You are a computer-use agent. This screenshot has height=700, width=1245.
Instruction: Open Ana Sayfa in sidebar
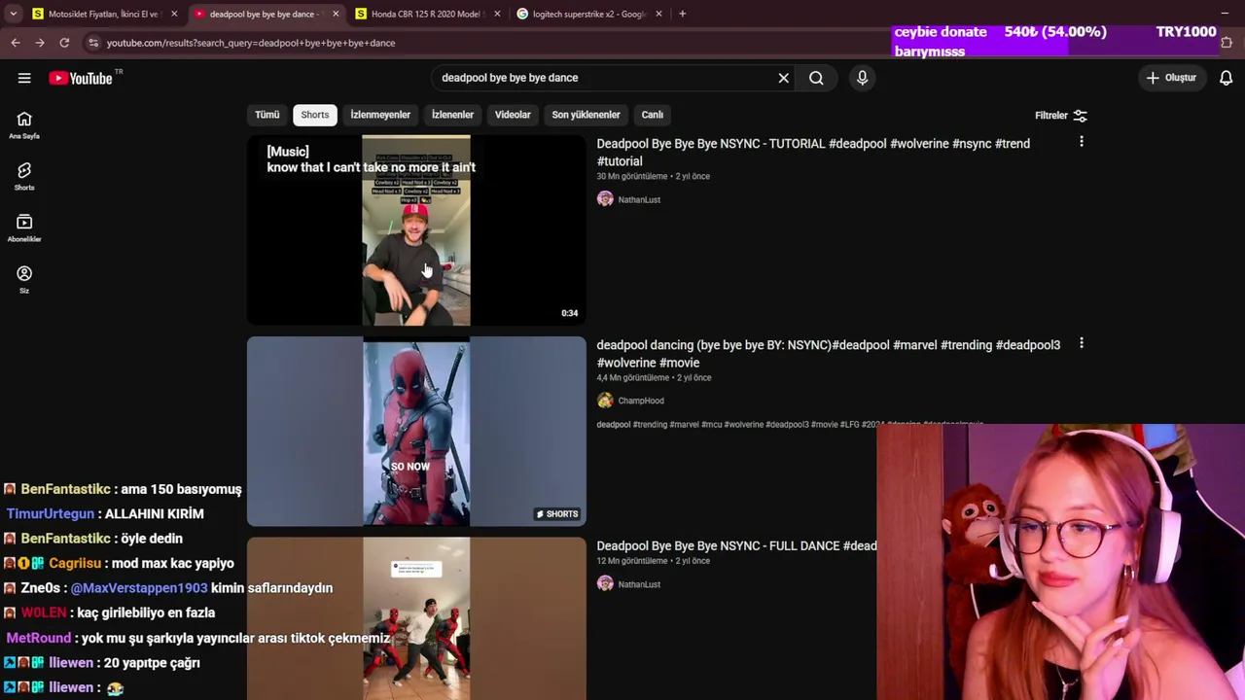(x=24, y=125)
